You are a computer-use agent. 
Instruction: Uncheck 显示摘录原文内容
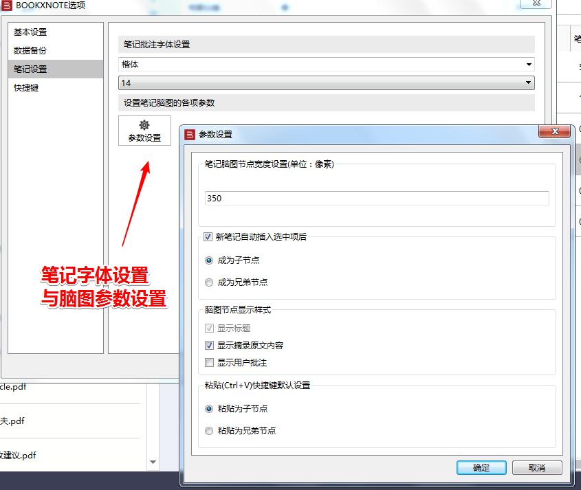209,346
